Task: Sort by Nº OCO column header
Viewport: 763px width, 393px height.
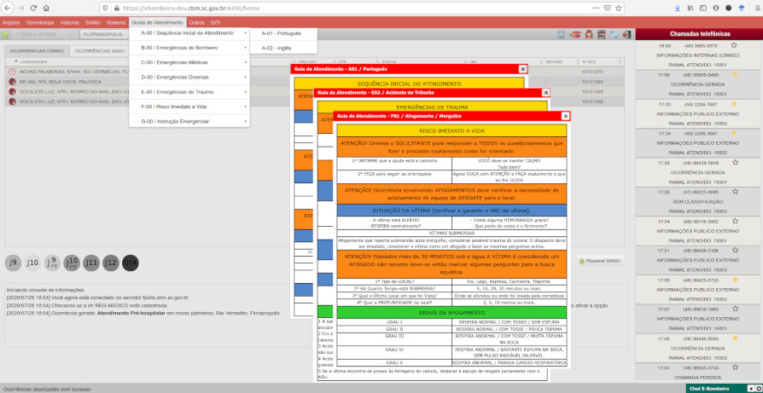Action: click(x=591, y=62)
